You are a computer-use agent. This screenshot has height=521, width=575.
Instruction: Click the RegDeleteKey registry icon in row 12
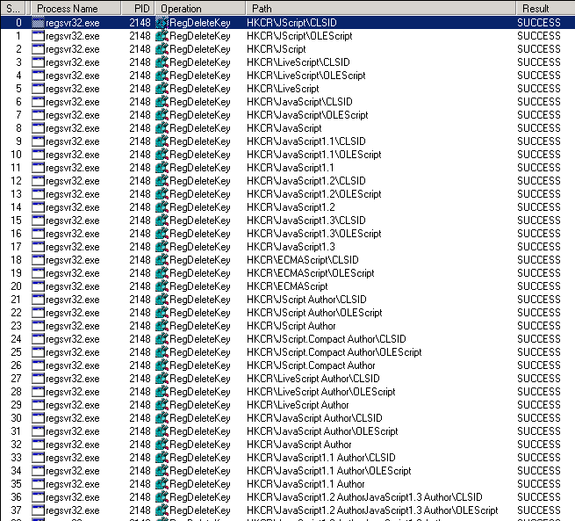click(x=162, y=181)
